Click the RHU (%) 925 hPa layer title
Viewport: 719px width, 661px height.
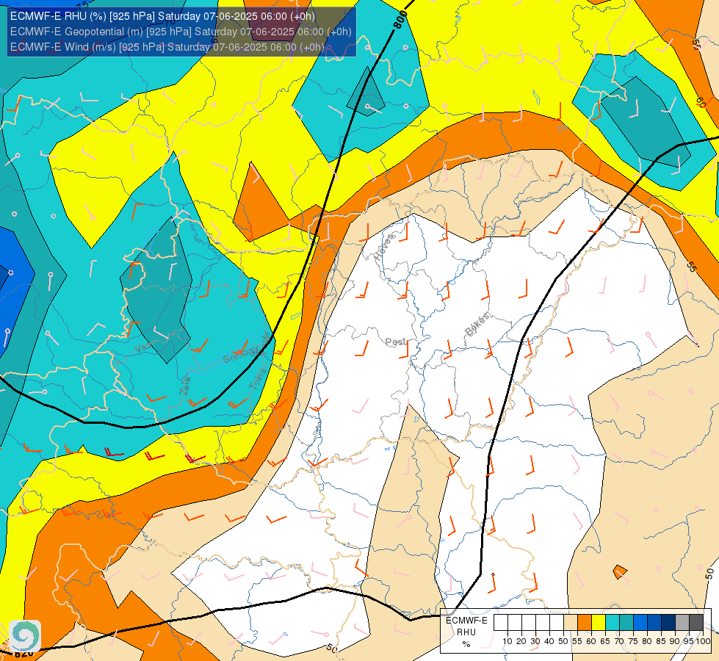(x=162, y=16)
